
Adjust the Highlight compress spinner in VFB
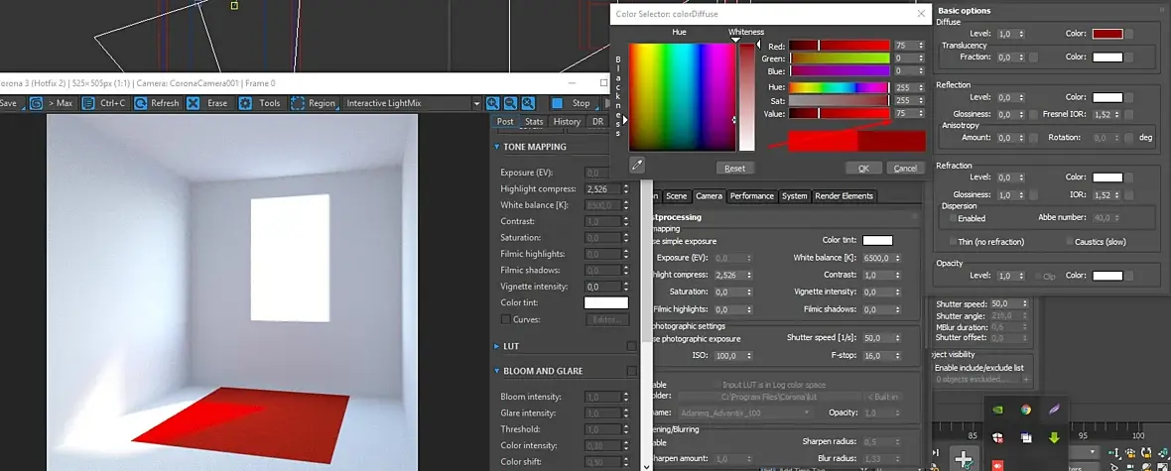(626, 189)
